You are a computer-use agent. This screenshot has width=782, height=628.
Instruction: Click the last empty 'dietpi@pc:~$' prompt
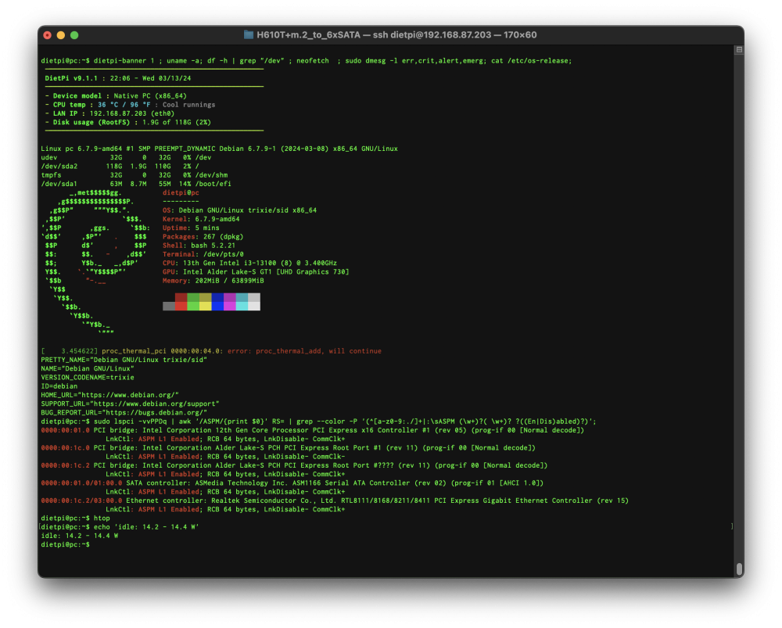[x=66, y=544]
